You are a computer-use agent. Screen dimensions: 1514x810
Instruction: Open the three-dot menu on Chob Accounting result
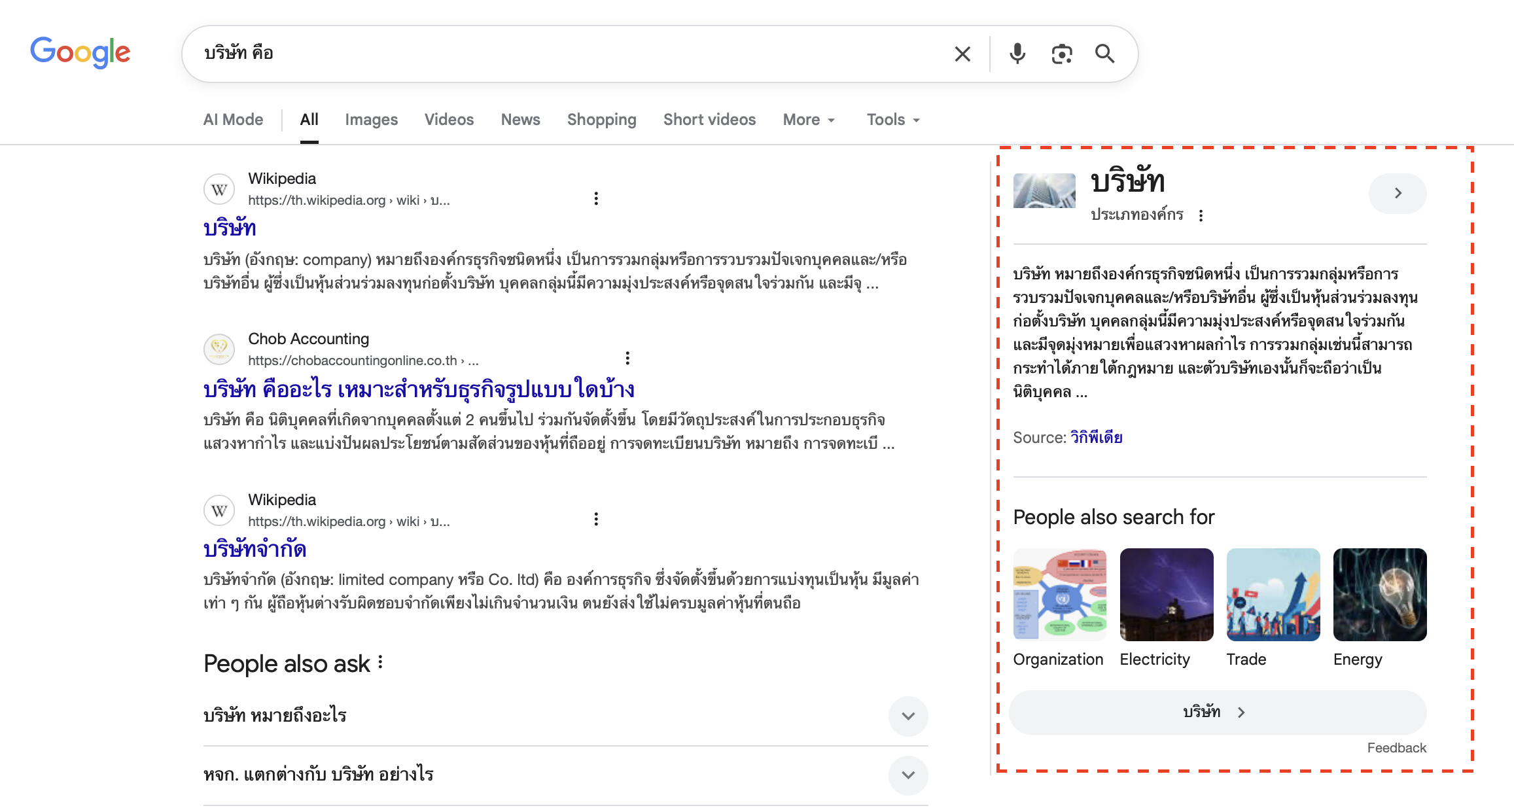pos(627,359)
